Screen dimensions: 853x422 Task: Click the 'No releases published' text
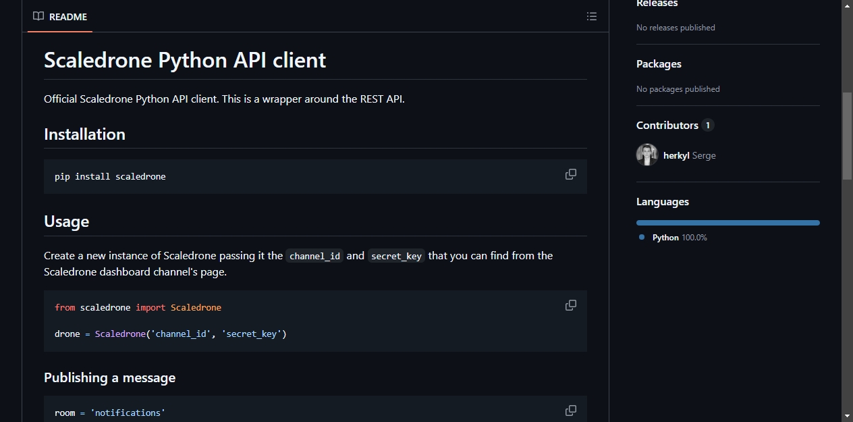676,28
